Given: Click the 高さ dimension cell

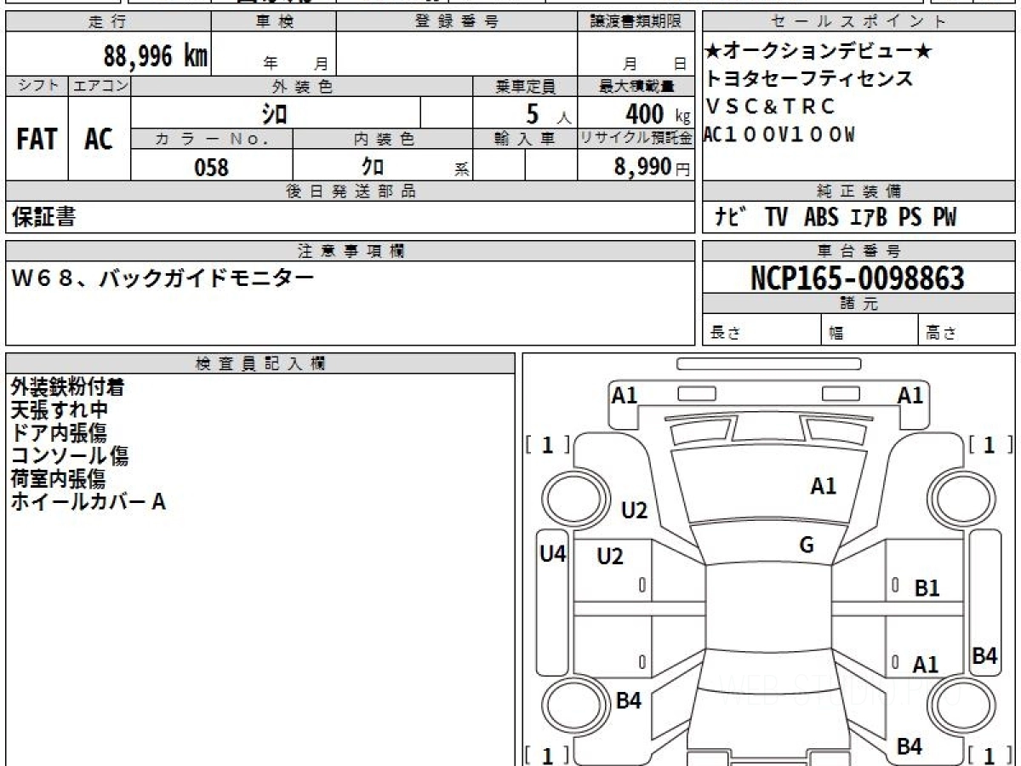Looking at the screenshot, I should coord(967,330).
